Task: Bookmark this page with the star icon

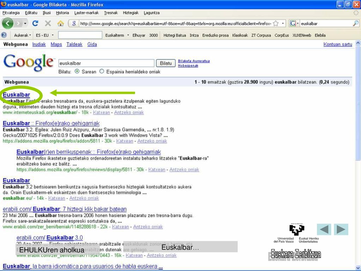Action: click(x=276, y=23)
